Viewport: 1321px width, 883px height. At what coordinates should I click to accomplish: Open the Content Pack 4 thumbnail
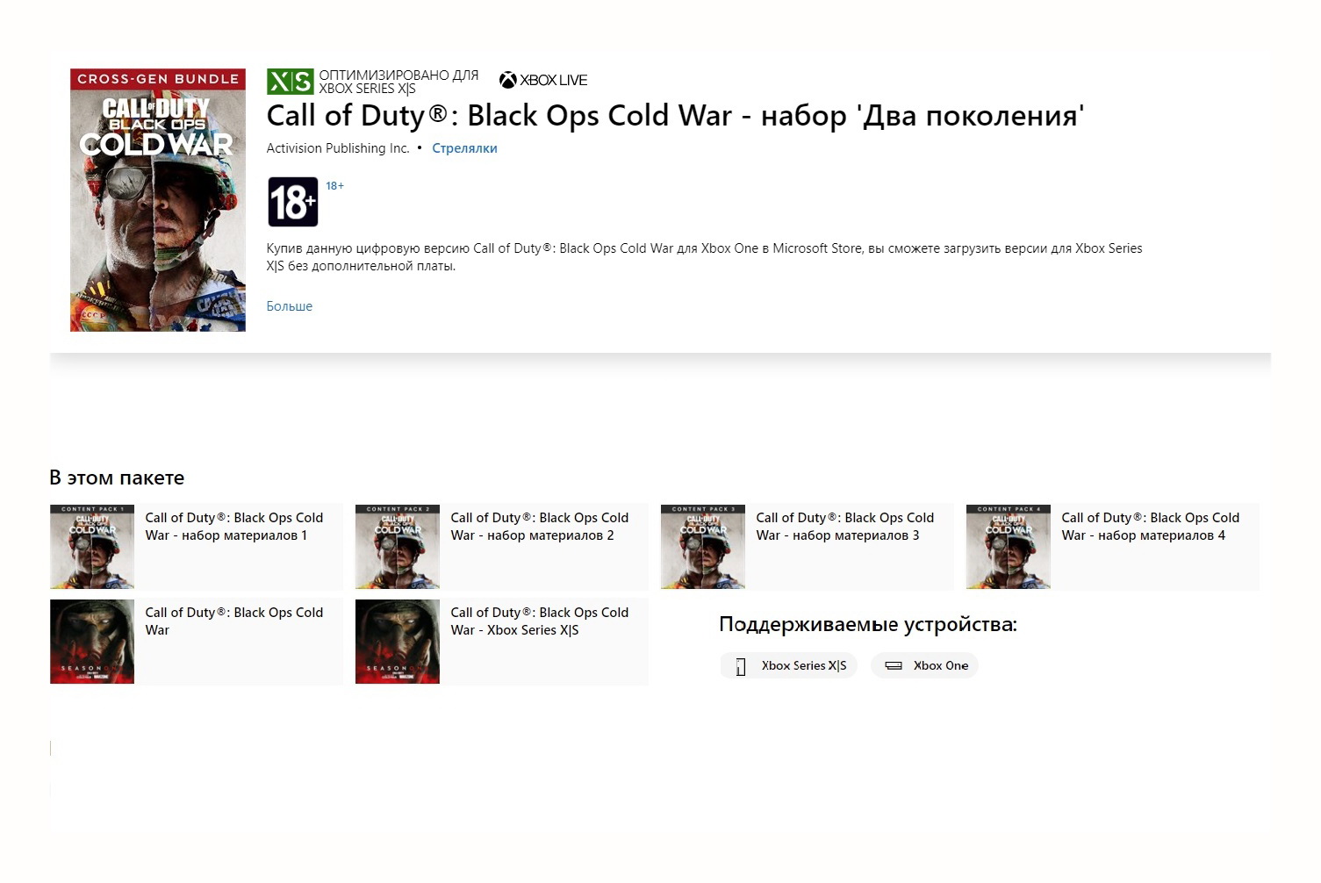click(x=1009, y=546)
